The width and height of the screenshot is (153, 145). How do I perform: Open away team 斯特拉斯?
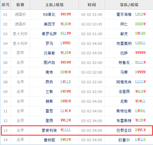124,111
